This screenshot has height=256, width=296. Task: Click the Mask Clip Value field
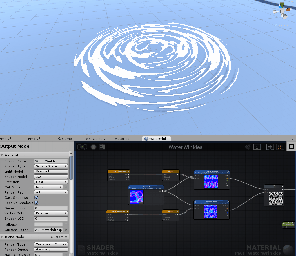point(48,255)
